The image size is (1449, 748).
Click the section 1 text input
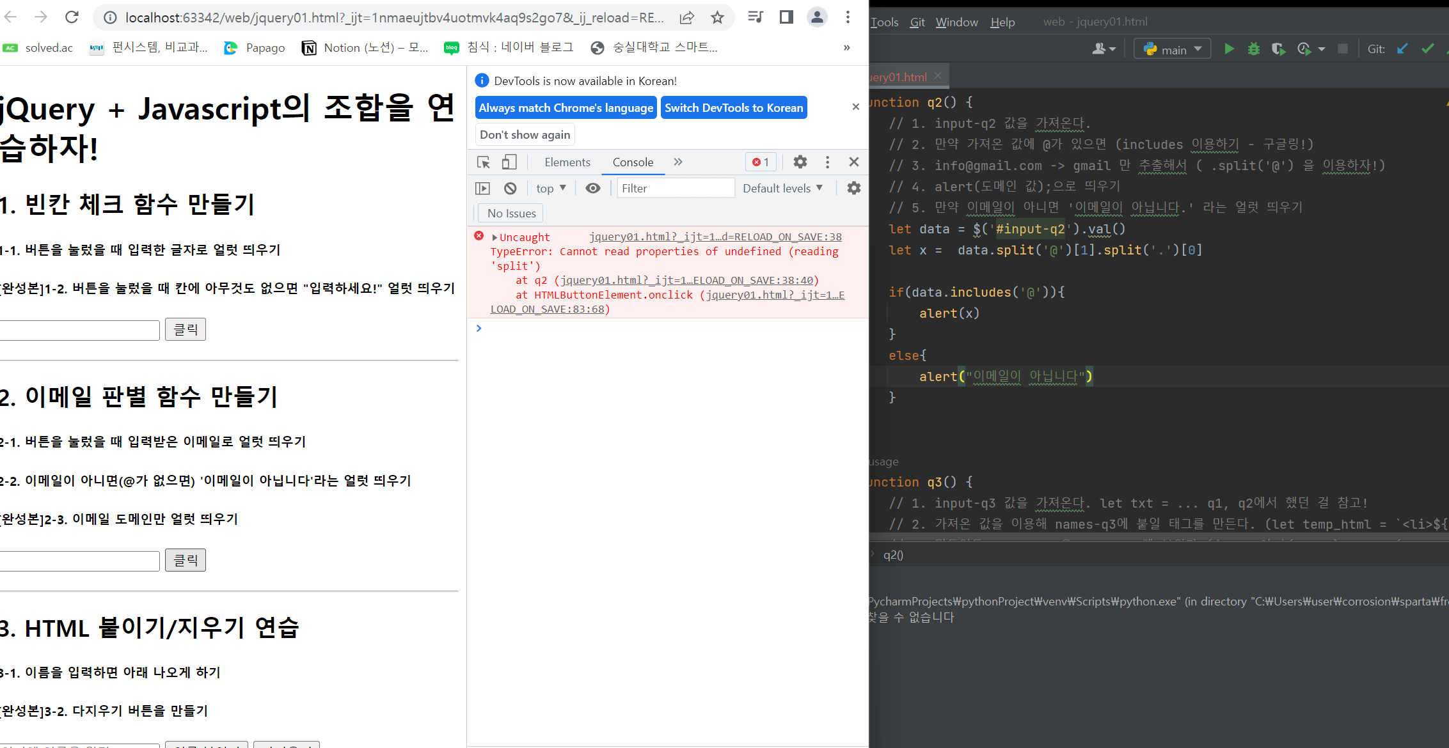tap(79, 331)
